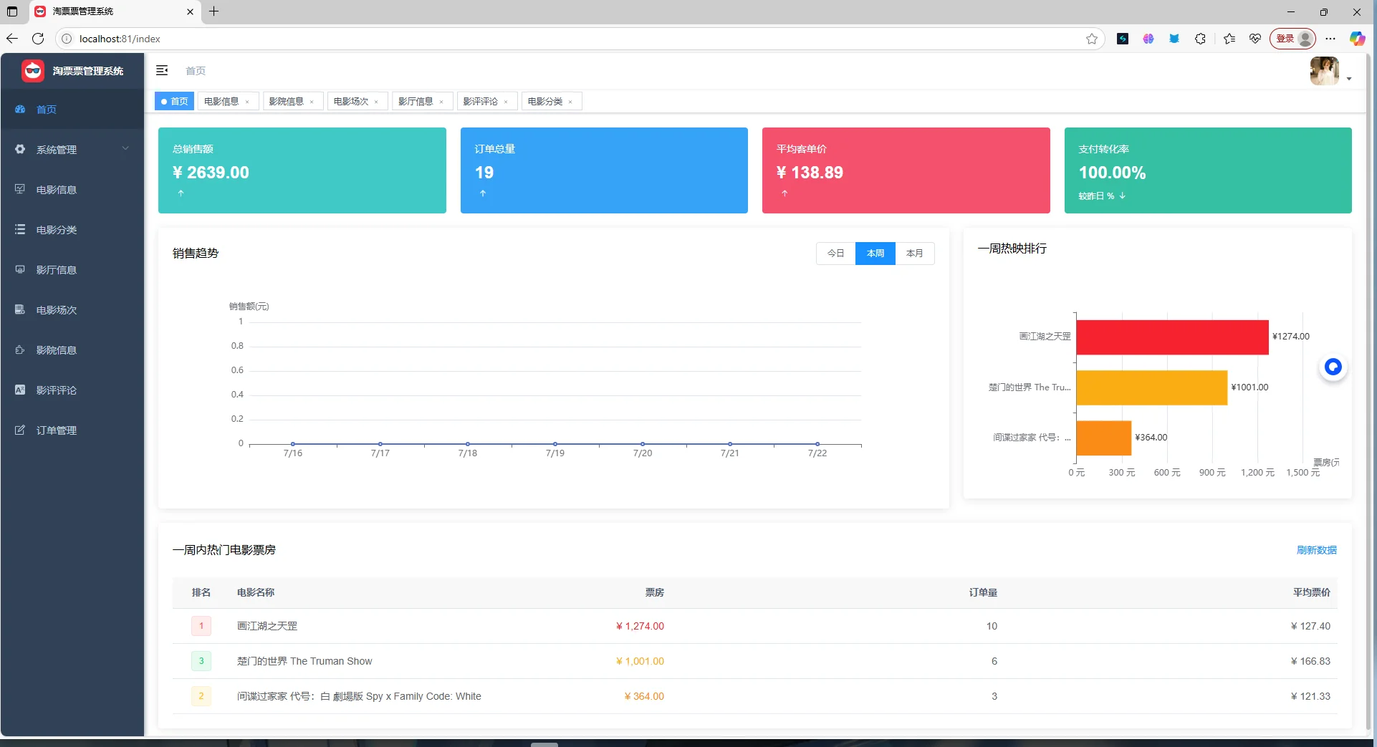Click the 订单量 column header
The width and height of the screenshot is (1377, 747).
pos(983,592)
